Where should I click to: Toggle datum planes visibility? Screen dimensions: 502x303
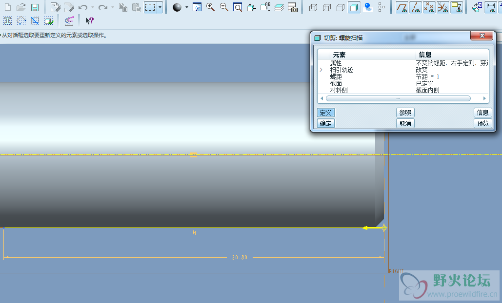tap(402, 7)
